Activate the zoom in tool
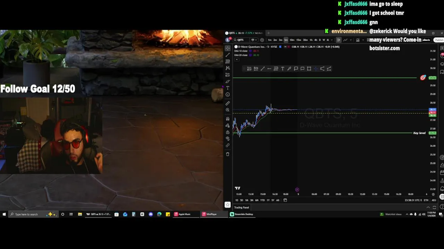The height and width of the screenshot is (249, 444). click(x=228, y=110)
